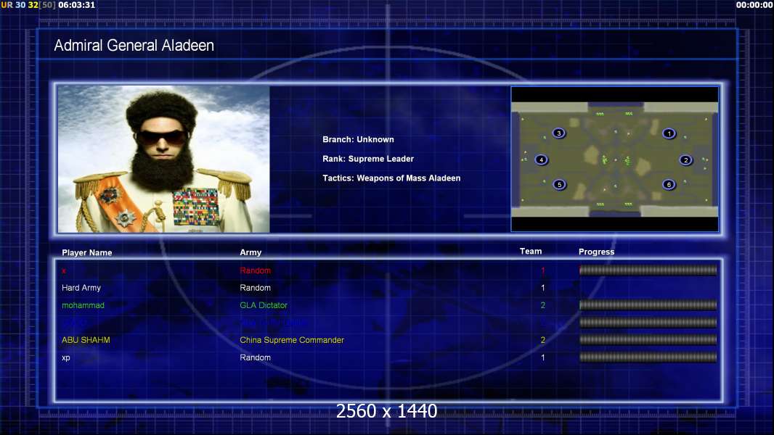The width and height of the screenshot is (774, 435).
Task: Click the Player Name column header
Action: click(87, 252)
